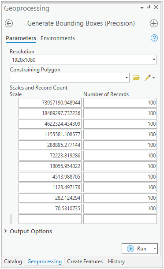Click the empty Scale field in last row
Viewport: 164px width, 269px height.
[x=50, y=219]
